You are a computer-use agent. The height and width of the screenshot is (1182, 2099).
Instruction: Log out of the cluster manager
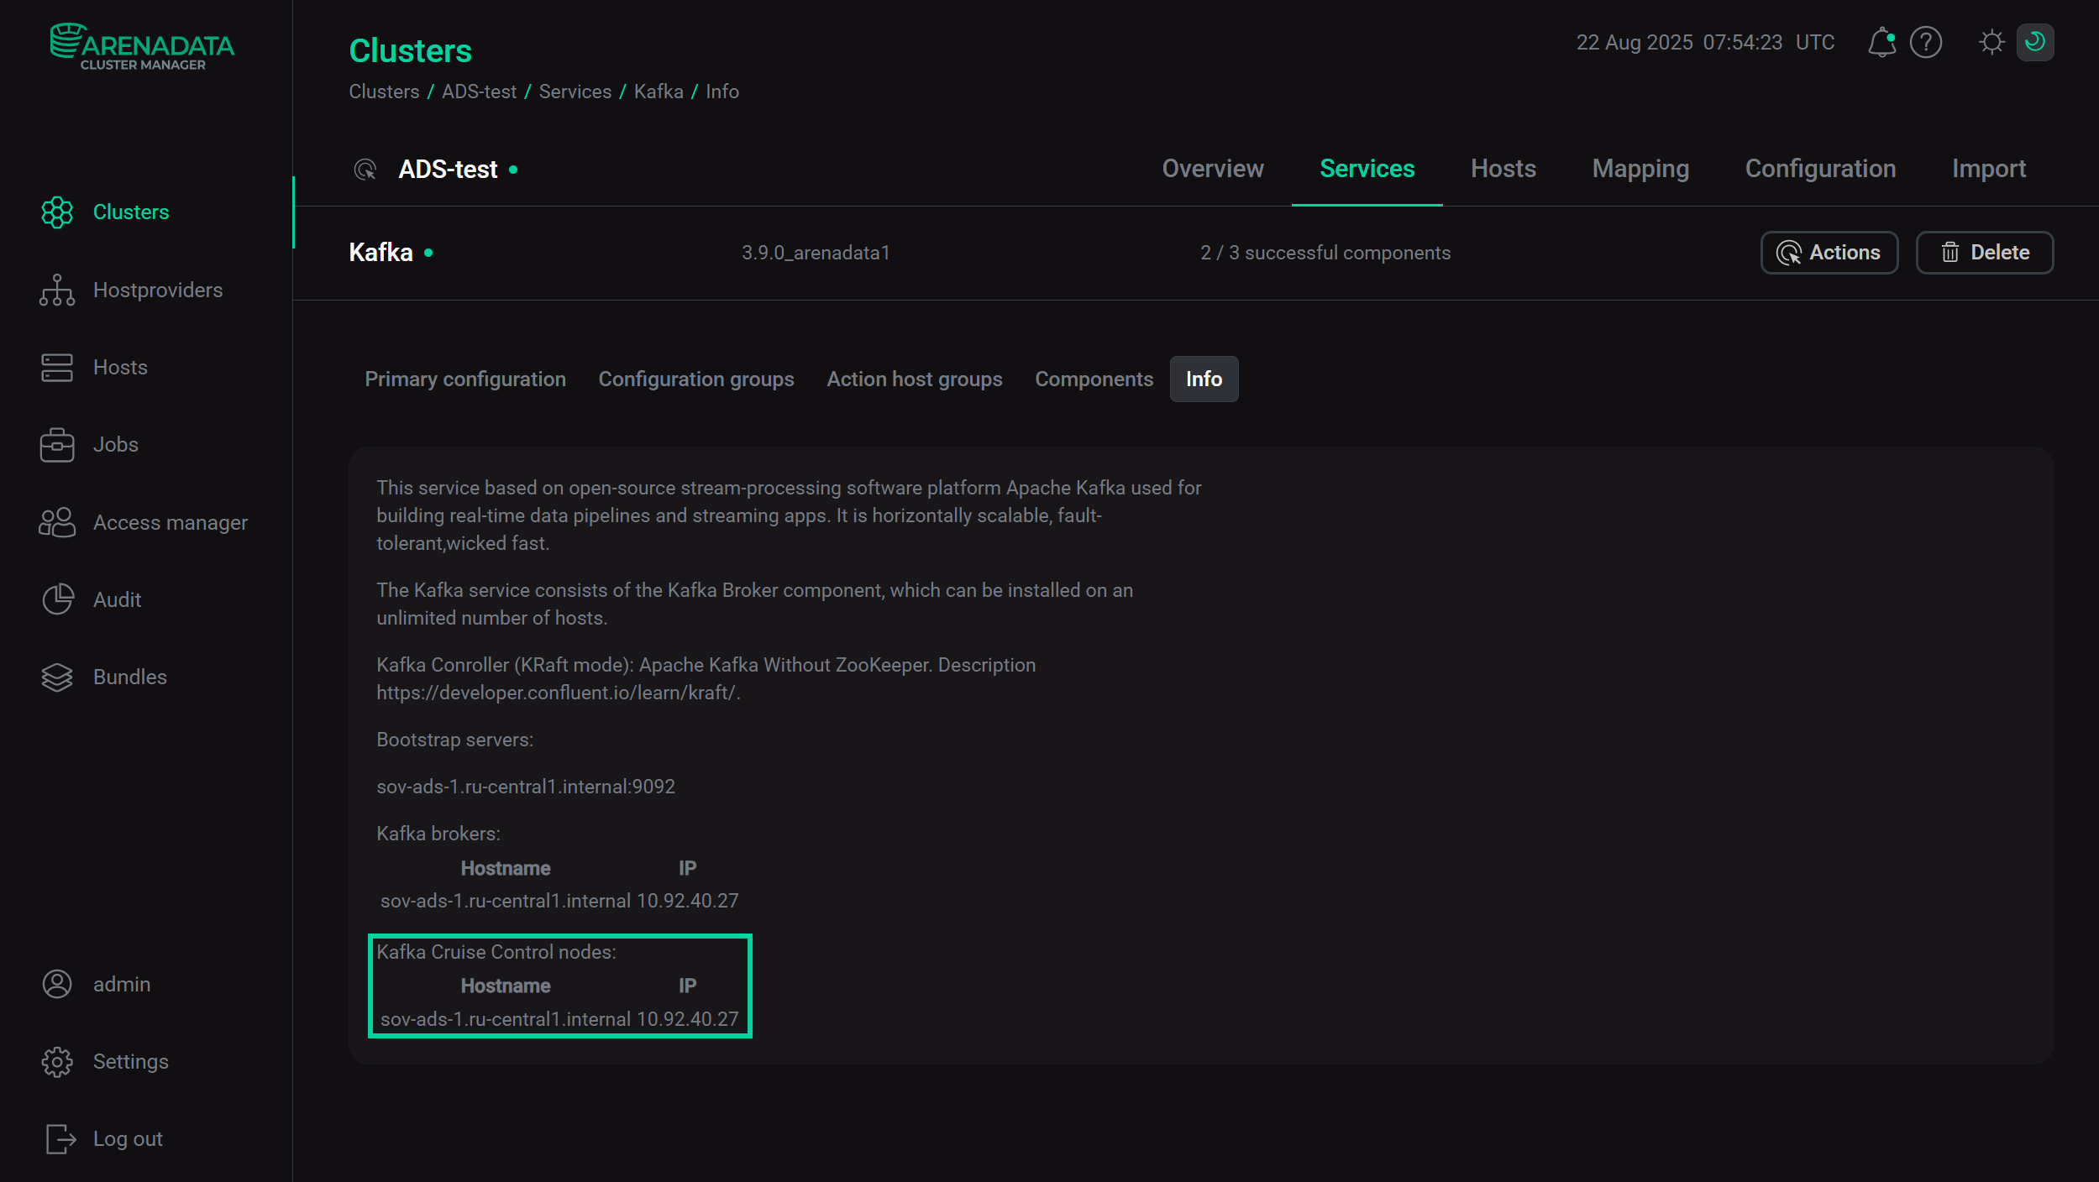point(127,1139)
